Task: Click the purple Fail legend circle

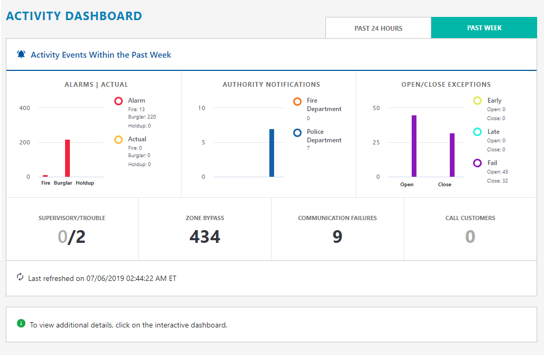Action: coord(477,163)
